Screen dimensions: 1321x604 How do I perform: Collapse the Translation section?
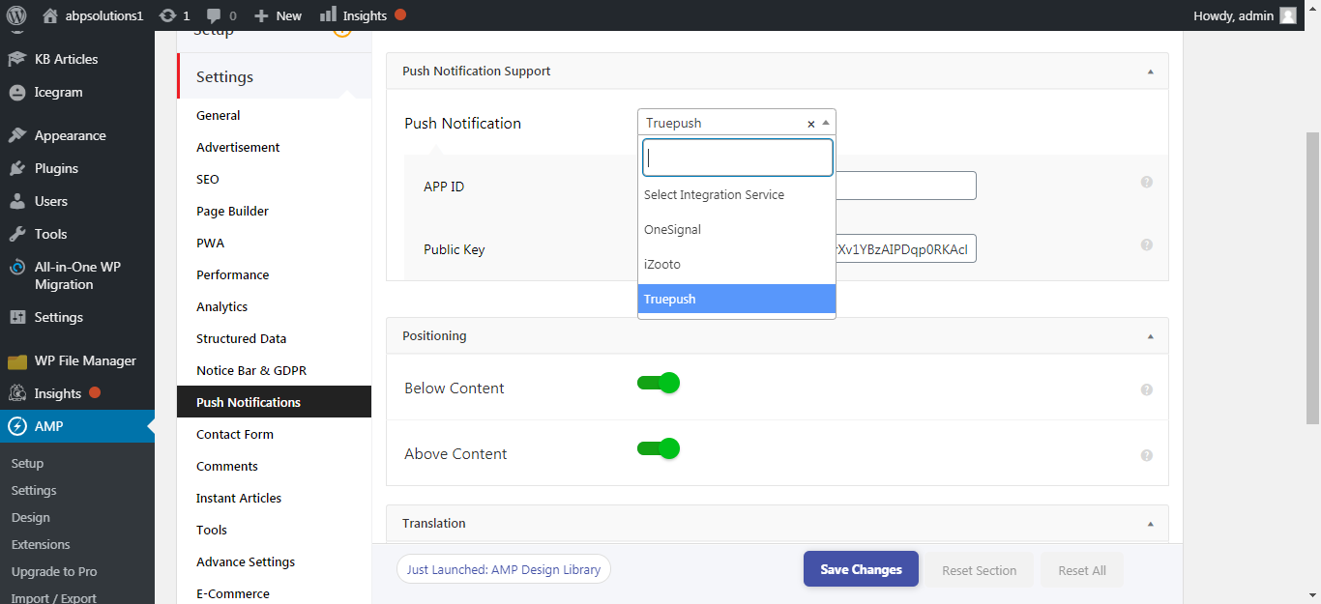point(1150,524)
